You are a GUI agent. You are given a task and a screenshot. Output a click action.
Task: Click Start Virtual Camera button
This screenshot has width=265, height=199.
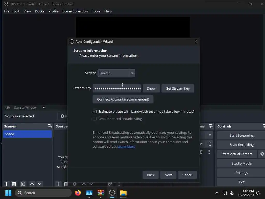(237, 154)
